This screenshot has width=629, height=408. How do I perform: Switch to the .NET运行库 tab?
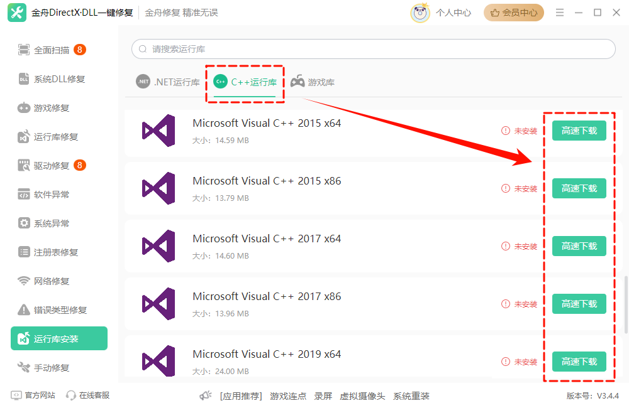168,81
